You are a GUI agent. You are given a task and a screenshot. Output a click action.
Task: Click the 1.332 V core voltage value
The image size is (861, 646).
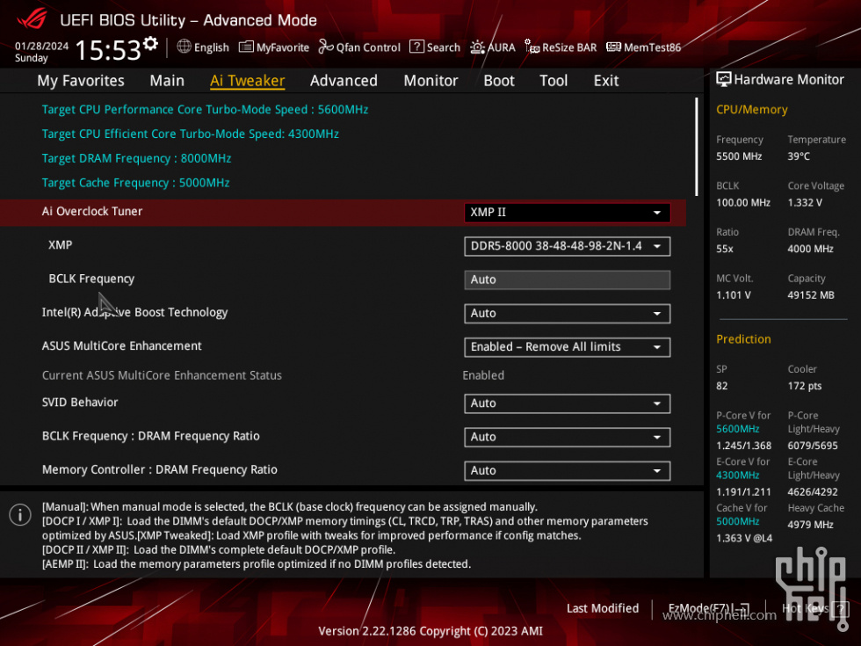coord(805,203)
